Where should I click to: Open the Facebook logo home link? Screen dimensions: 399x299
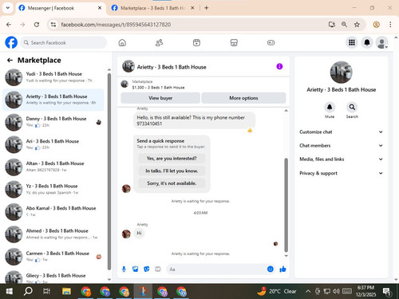coord(11,42)
